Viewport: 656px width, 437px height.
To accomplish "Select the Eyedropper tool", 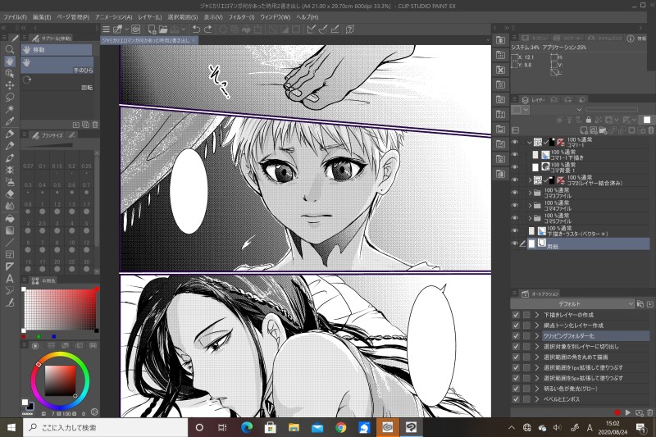I will pos(10,121).
